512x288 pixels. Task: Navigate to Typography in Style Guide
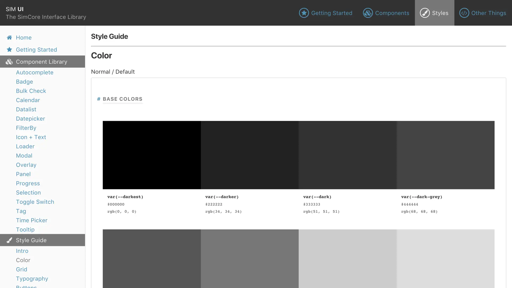coord(32,279)
